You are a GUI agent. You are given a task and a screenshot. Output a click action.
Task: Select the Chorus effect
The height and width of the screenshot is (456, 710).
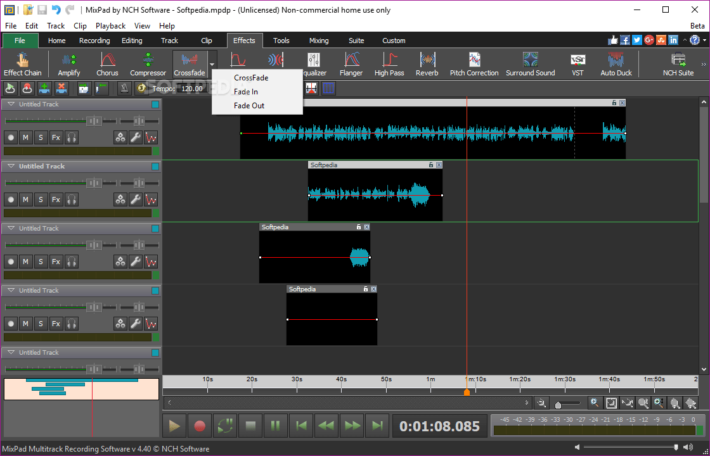(107, 64)
